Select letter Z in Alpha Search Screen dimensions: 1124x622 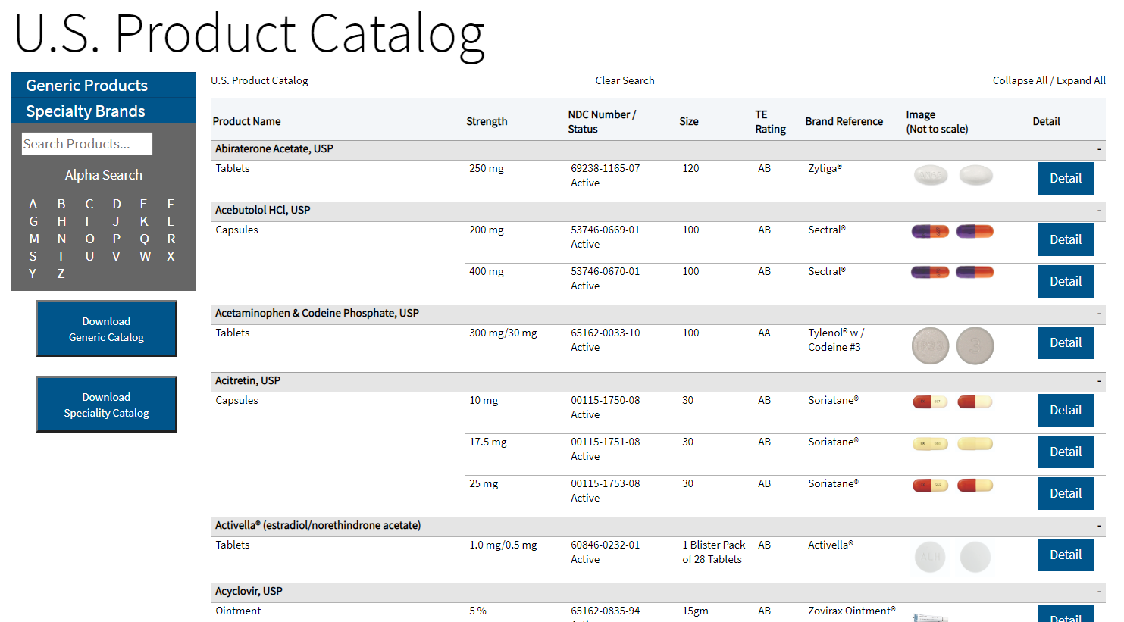61,273
